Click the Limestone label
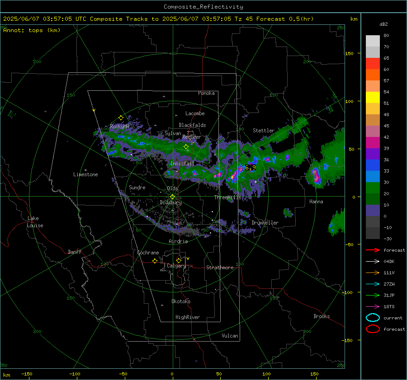Image resolution: width=407 pixels, height=380 pixels. coord(85,174)
